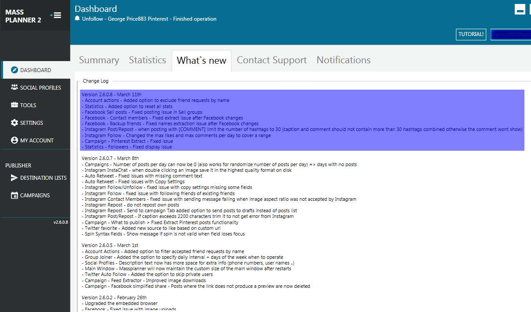Click the Version 2.6.0.7 - March 8th heading
The image size is (531, 312).
click(x=110, y=158)
